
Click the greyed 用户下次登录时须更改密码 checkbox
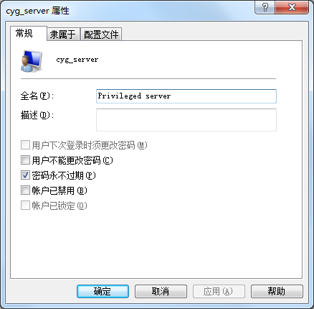pyautogui.click(x=25, y=145)
